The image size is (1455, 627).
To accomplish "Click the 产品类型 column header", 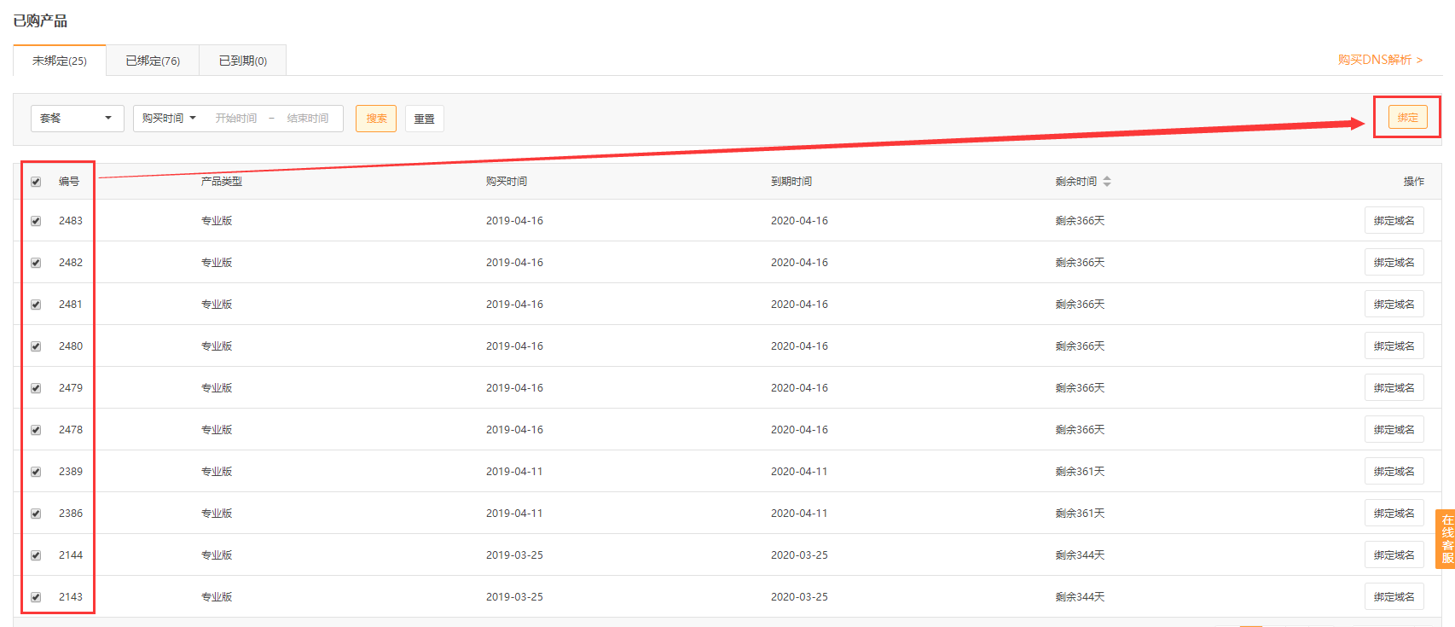I will point(222,182).
